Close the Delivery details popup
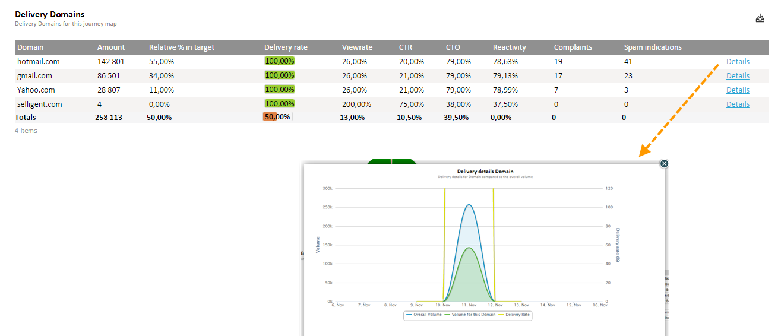The height and width of the screenshot is (336, 781). pos(664,163)
